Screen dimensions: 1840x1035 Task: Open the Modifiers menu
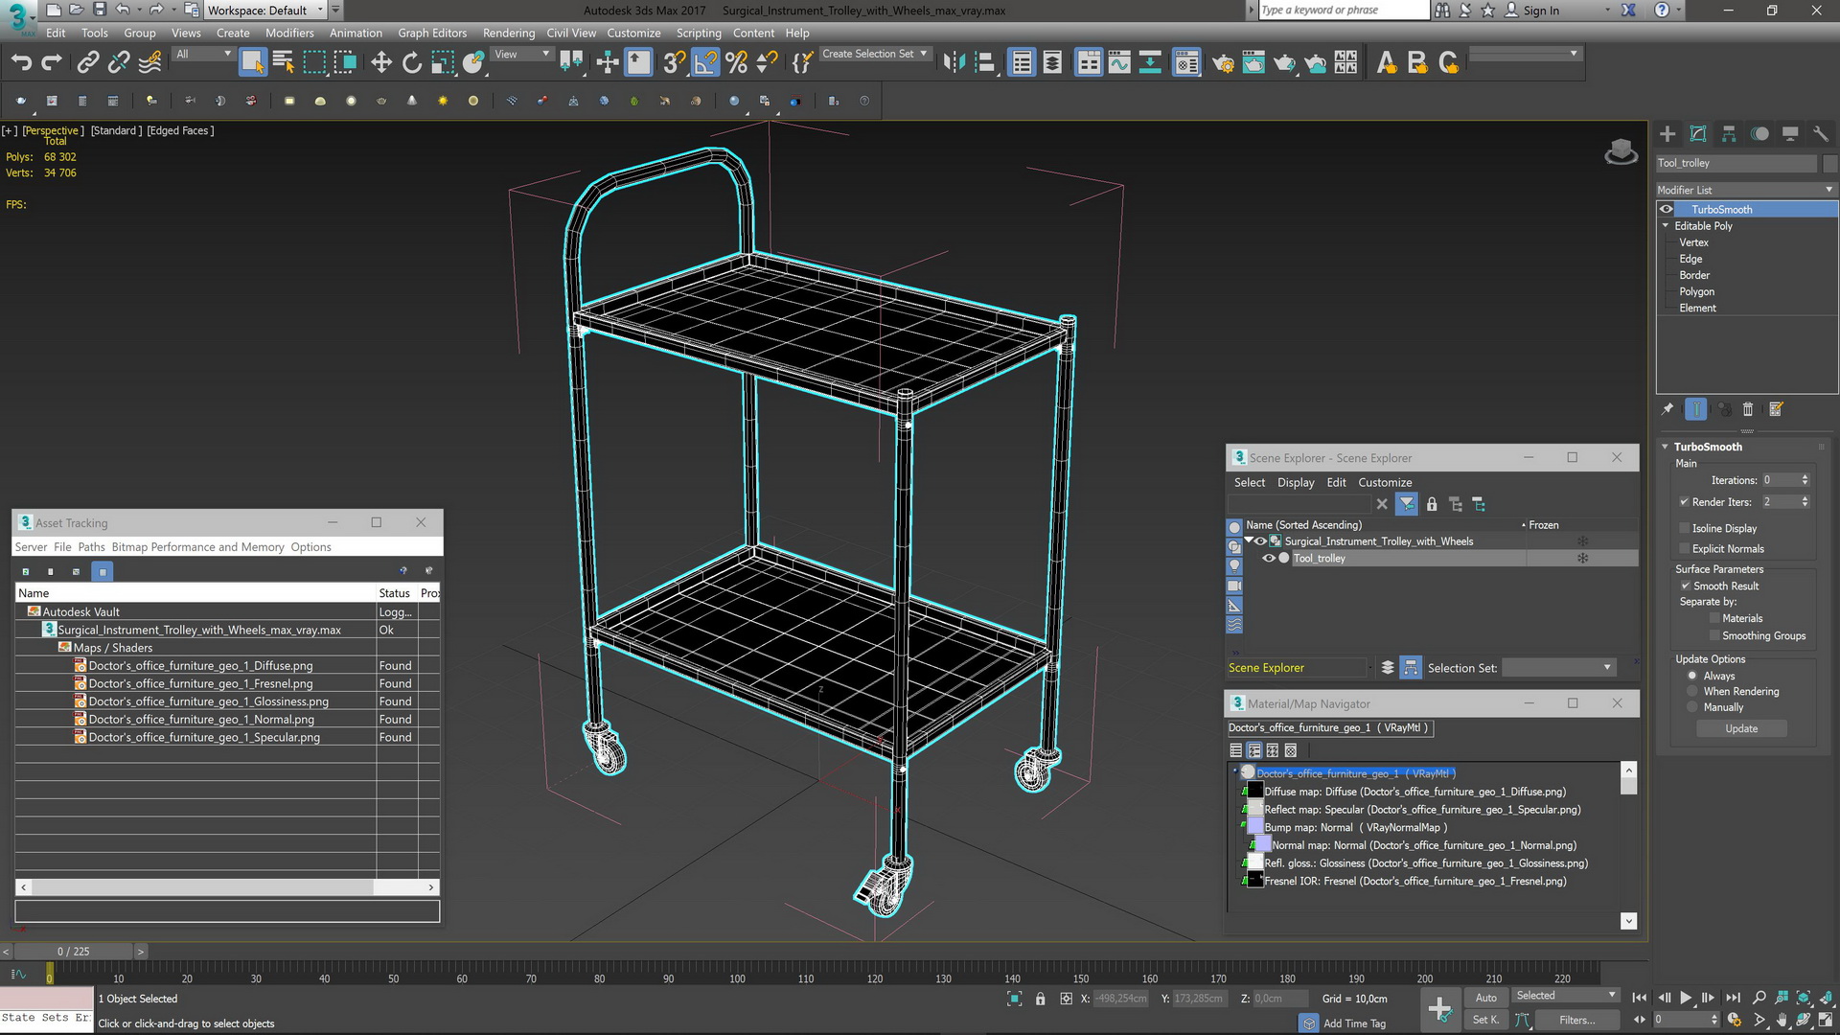pos(289,33)
